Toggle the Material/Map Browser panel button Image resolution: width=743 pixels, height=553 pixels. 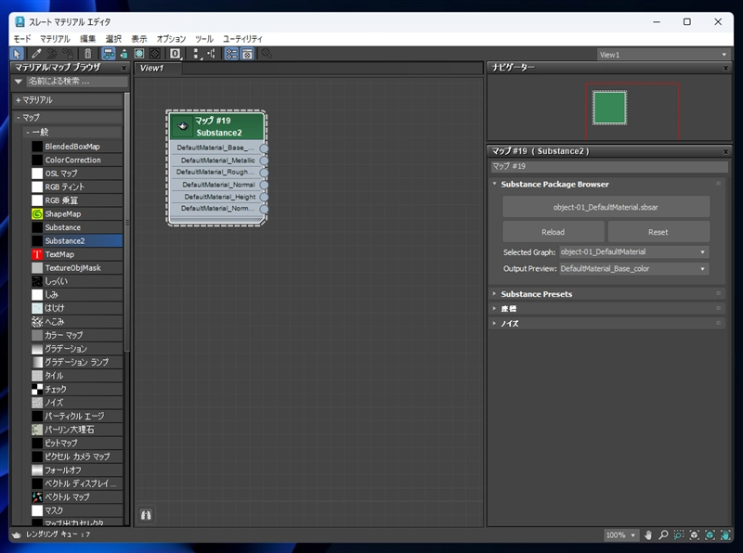[x=231, y=54]
